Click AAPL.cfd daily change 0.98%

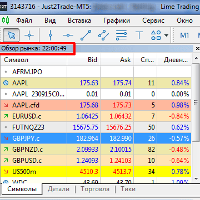pos(180,105)
